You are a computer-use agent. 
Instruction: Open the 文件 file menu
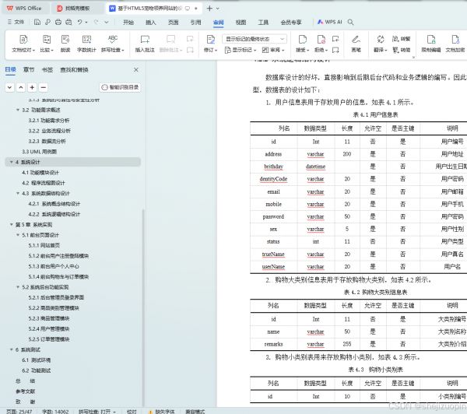(x=16, y=22)
